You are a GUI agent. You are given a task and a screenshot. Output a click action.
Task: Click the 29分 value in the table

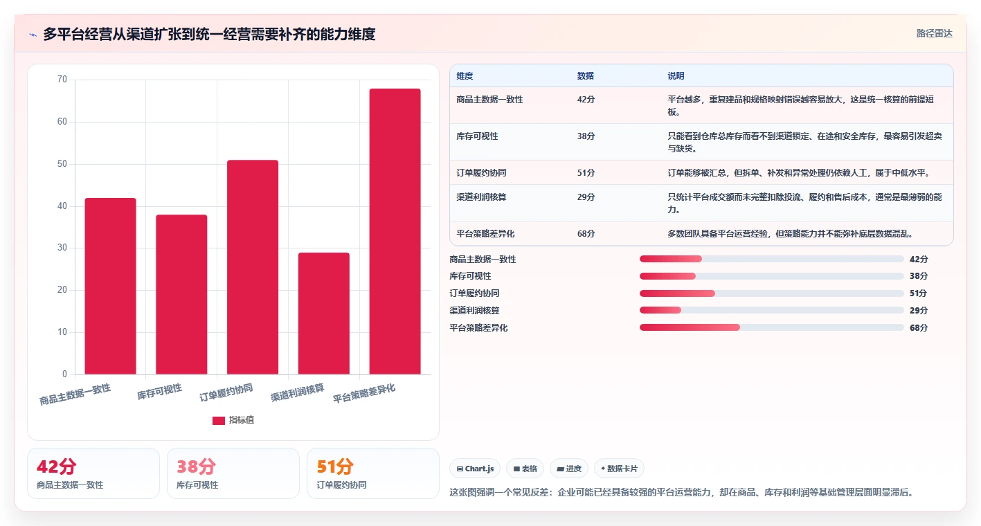point(586,197)
